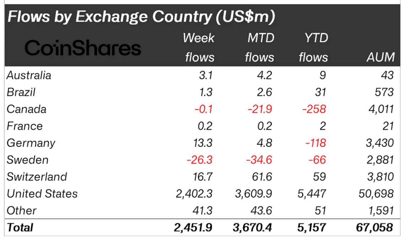The width and height of the screenshot is (404, 248).
Task: Select the MTD flows column header
Action: pyautogui.click(x=260, y=47)
